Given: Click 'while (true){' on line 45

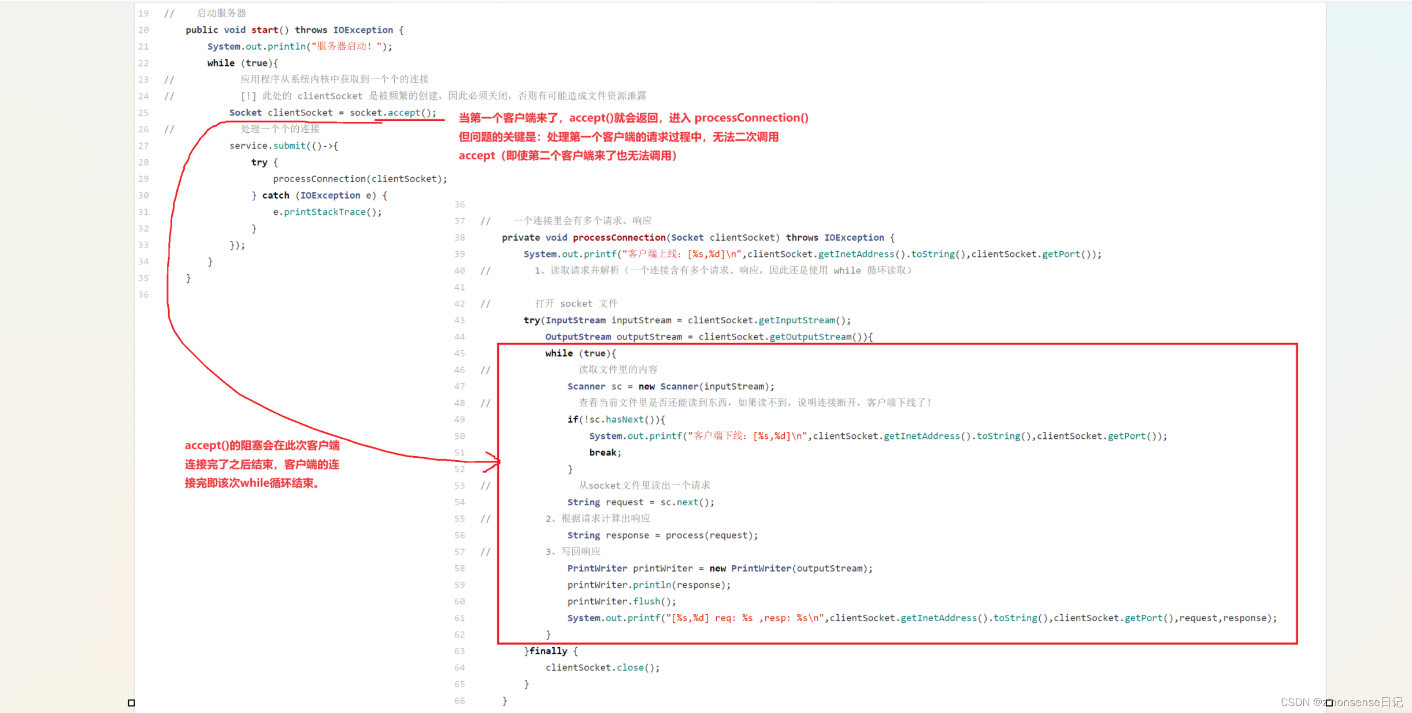Looking at the screenshot, I should click(581, 353).
